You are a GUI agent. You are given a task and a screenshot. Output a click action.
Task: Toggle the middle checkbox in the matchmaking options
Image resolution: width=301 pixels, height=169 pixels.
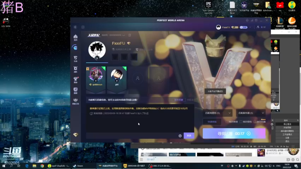[x=241, y=122]
